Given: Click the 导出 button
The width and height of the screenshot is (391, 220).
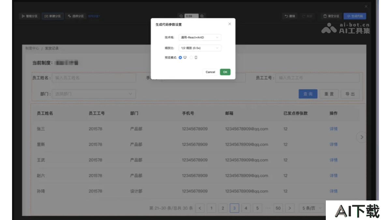Looking at the screenshot, I should click(x=350, y=94).
